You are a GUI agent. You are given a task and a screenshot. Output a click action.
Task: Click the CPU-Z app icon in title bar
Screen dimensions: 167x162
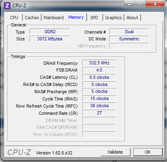tap(7, 6)
